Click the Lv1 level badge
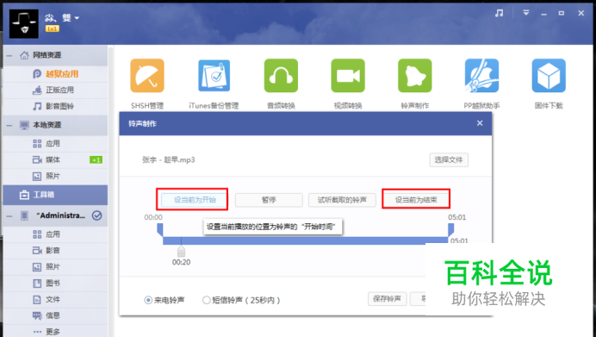The image size is (596, 337). (52, 28)
